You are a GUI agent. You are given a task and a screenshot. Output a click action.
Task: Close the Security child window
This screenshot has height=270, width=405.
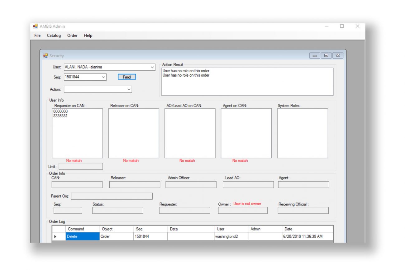coord(337,56)
